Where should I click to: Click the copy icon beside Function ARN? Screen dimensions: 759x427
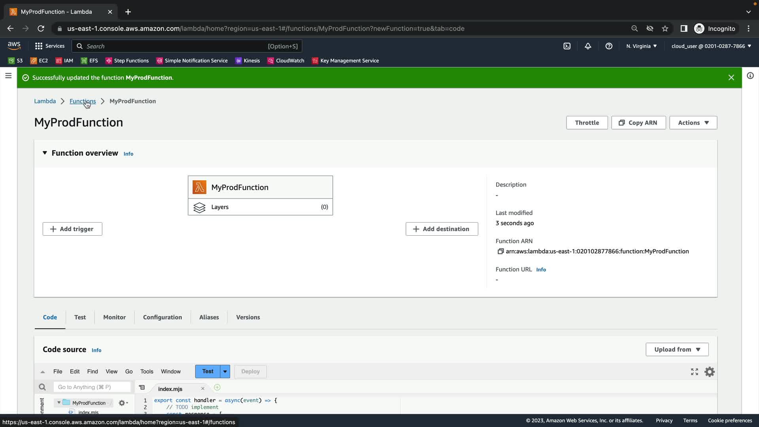click(500, 251)
